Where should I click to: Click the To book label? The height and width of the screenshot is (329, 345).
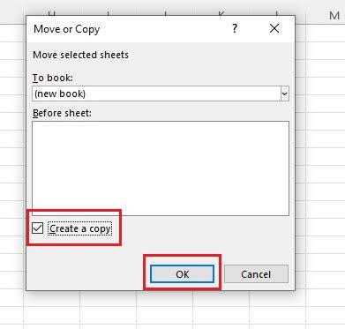pos(53,78)
